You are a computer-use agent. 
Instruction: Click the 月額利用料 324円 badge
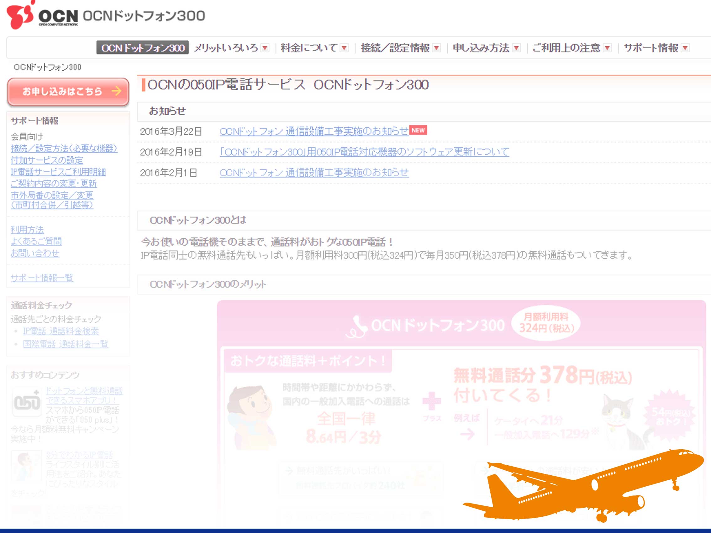click(x=546, y=322)
